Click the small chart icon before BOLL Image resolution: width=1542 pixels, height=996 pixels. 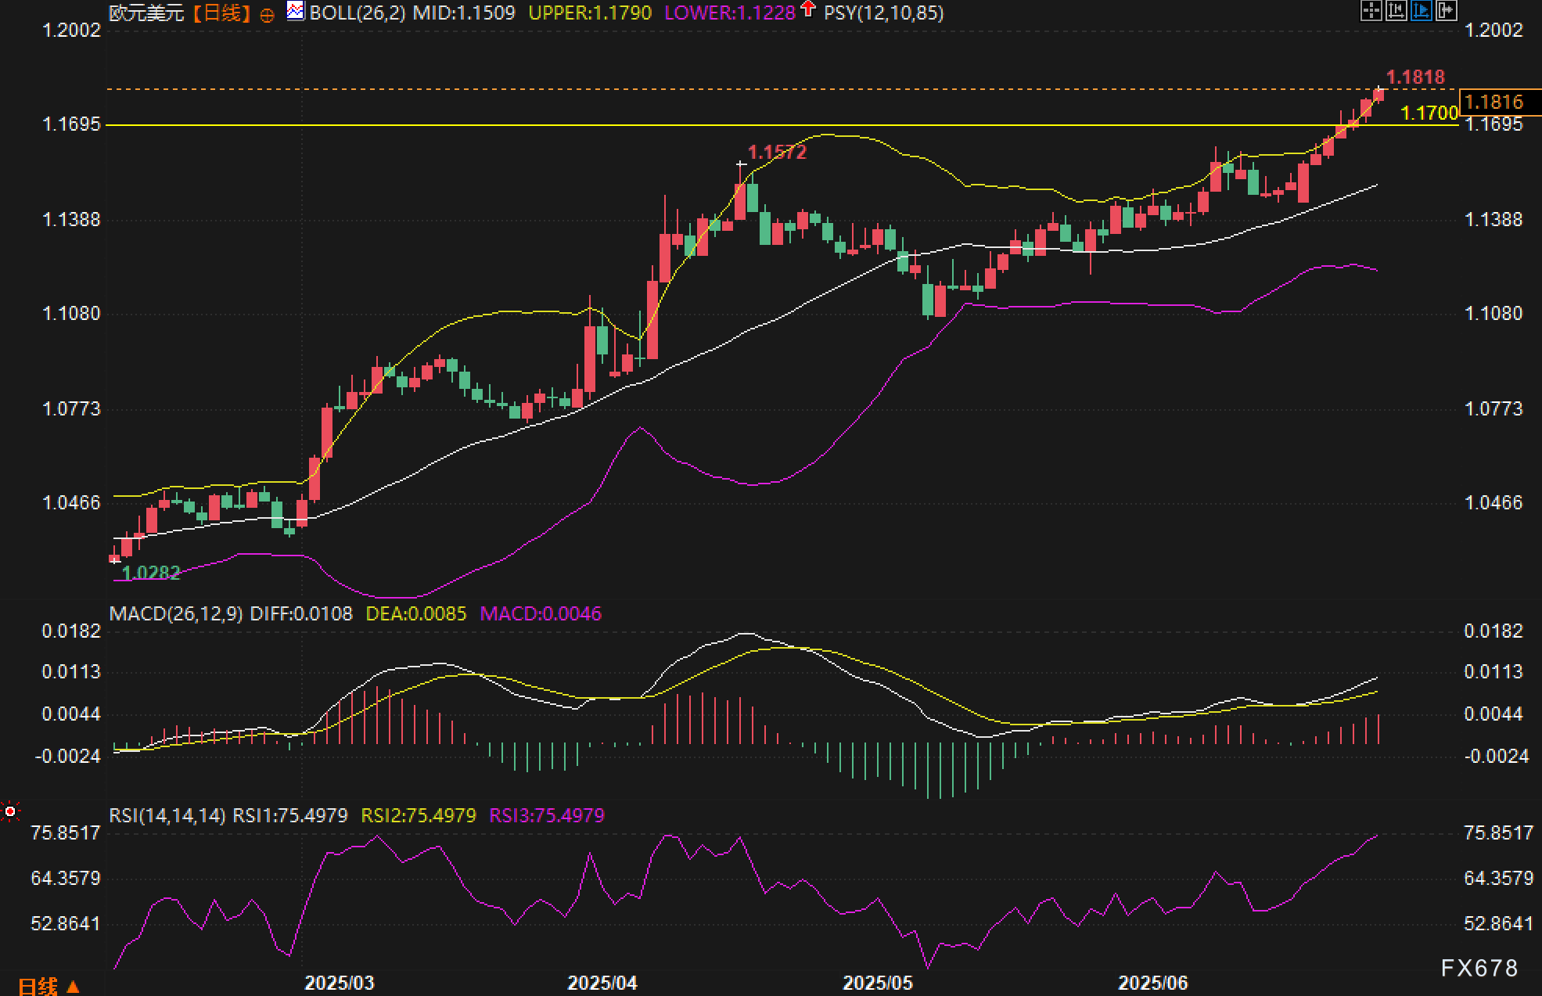click(x=296, y=11)
